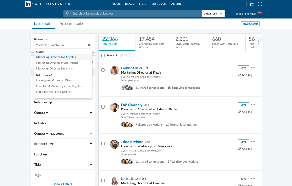This screenshot has width=292, height=186.
Task: Open the apps grid icon
Action: [x=260, y=4]
